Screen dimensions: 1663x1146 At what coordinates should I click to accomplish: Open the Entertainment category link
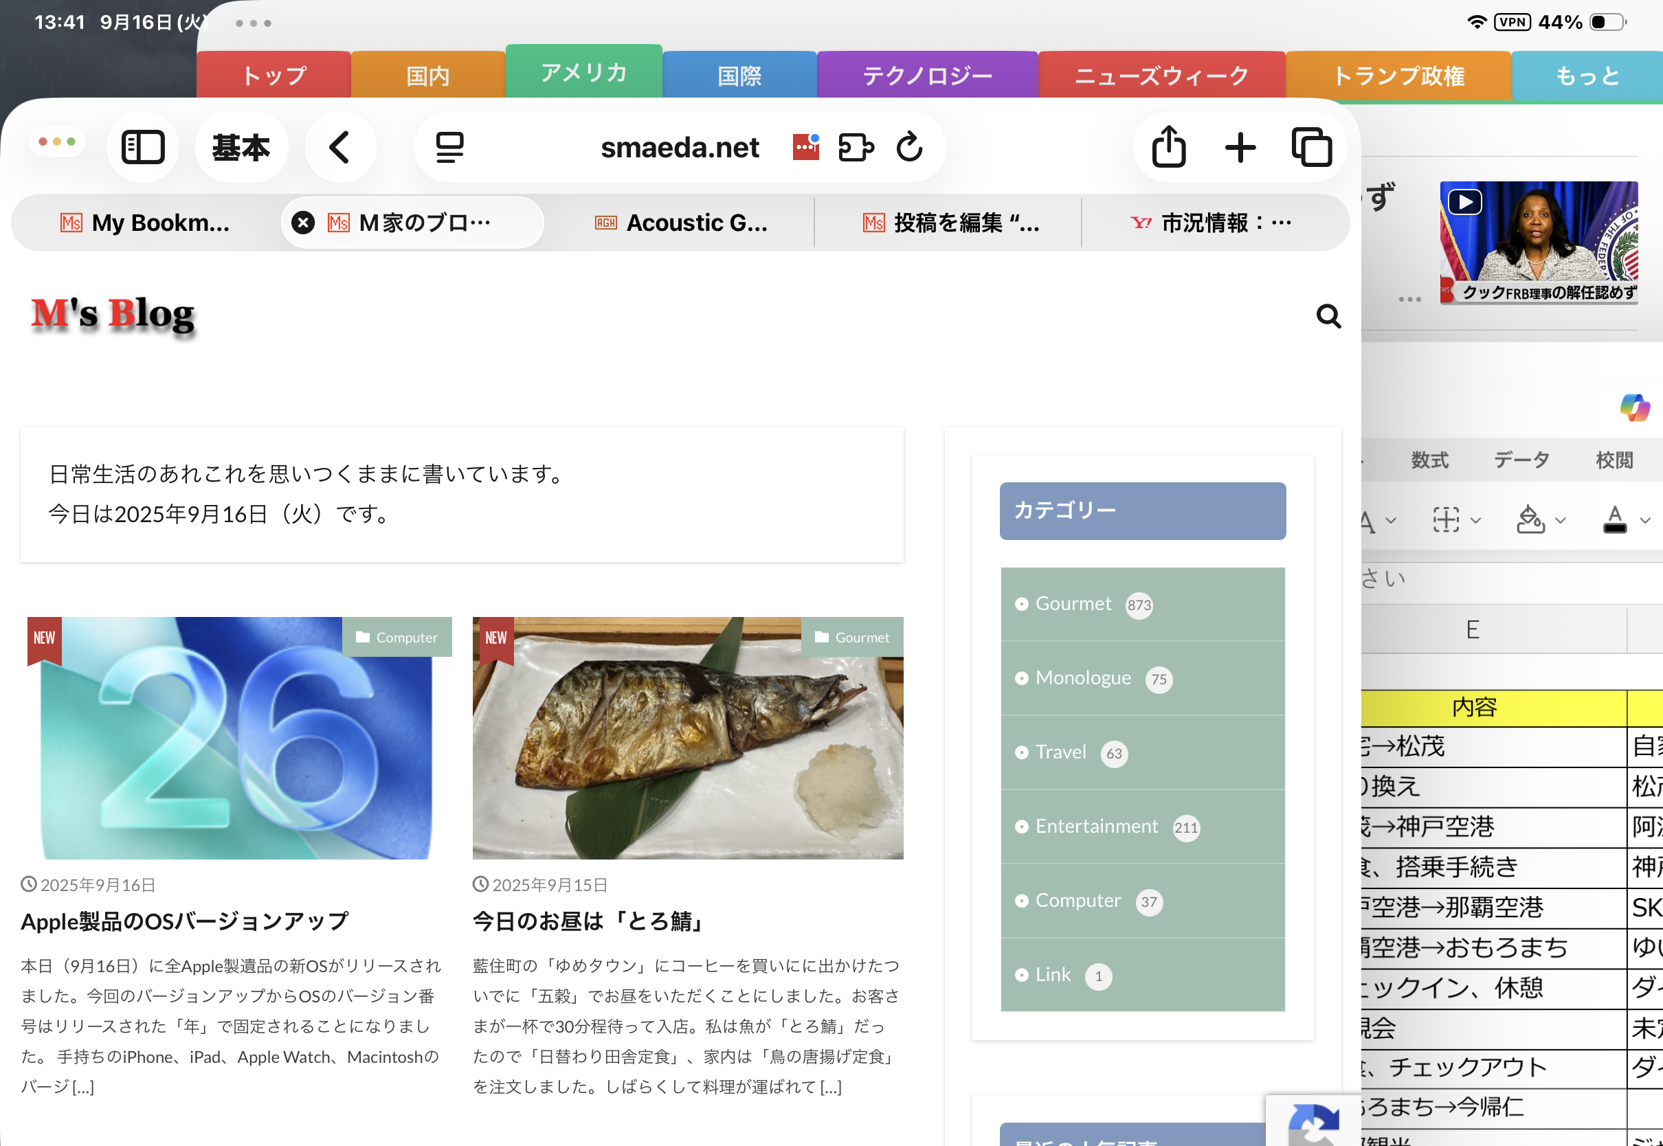[x=1097, y=827]
